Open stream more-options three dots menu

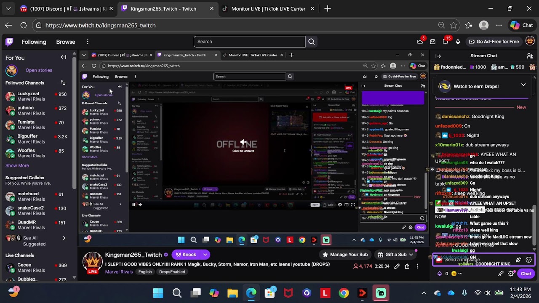[417, 266]
